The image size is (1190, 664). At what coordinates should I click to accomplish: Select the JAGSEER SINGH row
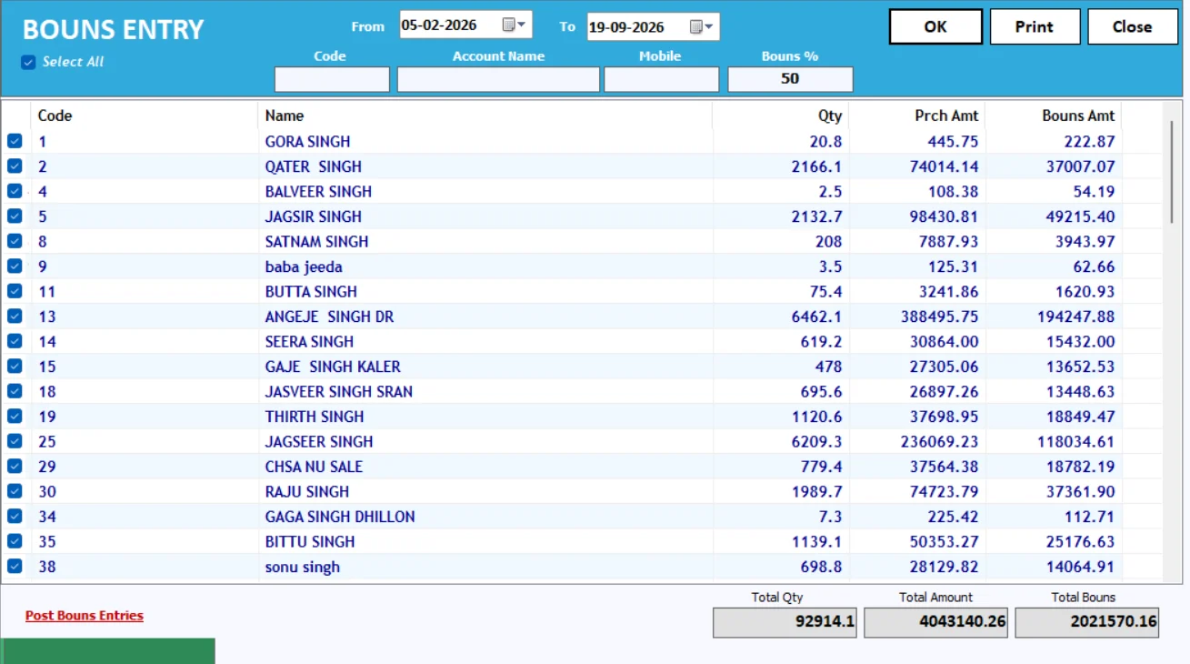582,442
